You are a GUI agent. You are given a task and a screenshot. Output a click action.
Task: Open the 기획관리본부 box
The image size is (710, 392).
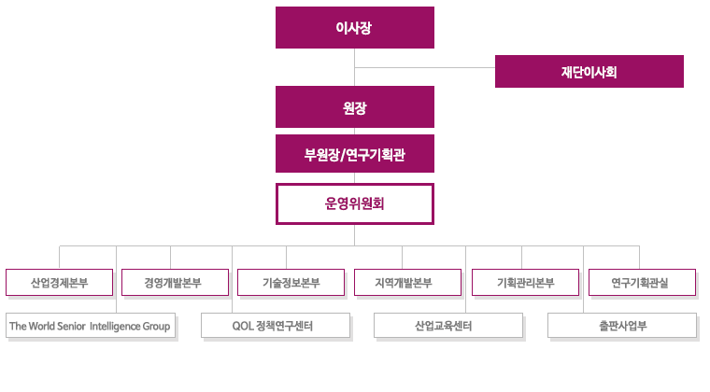coord(525,283)
